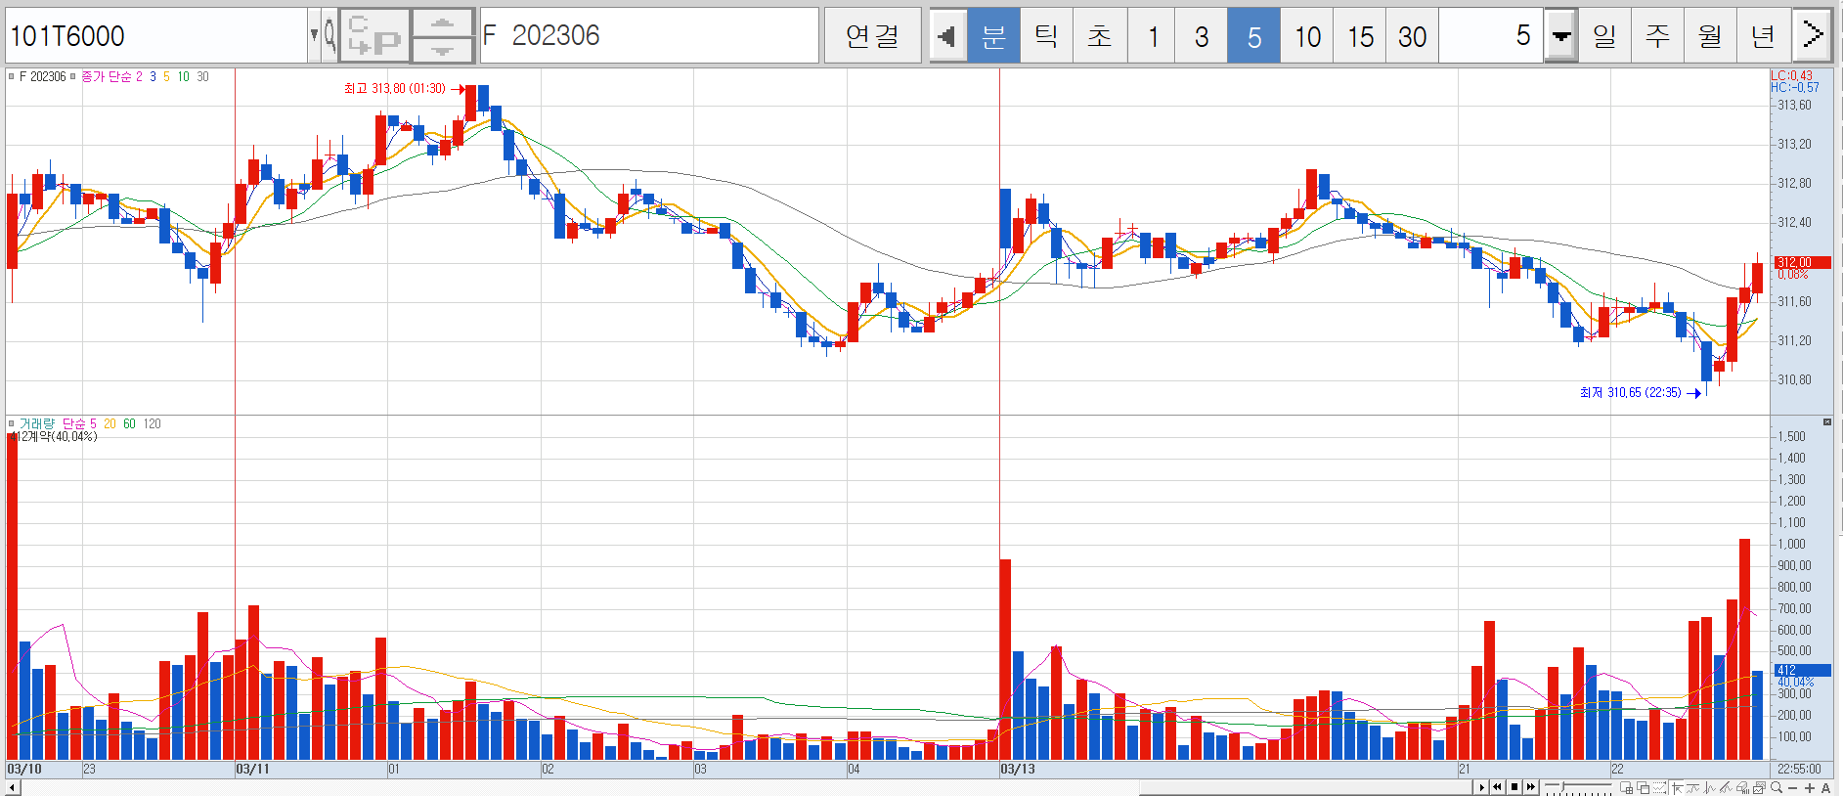This screenshot has width=1843, height=796.
Task: Open the 101T6000 code dropdown arrow
Action: (x=314, y=36)
